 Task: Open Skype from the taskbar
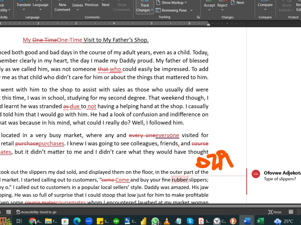point(190,221)
